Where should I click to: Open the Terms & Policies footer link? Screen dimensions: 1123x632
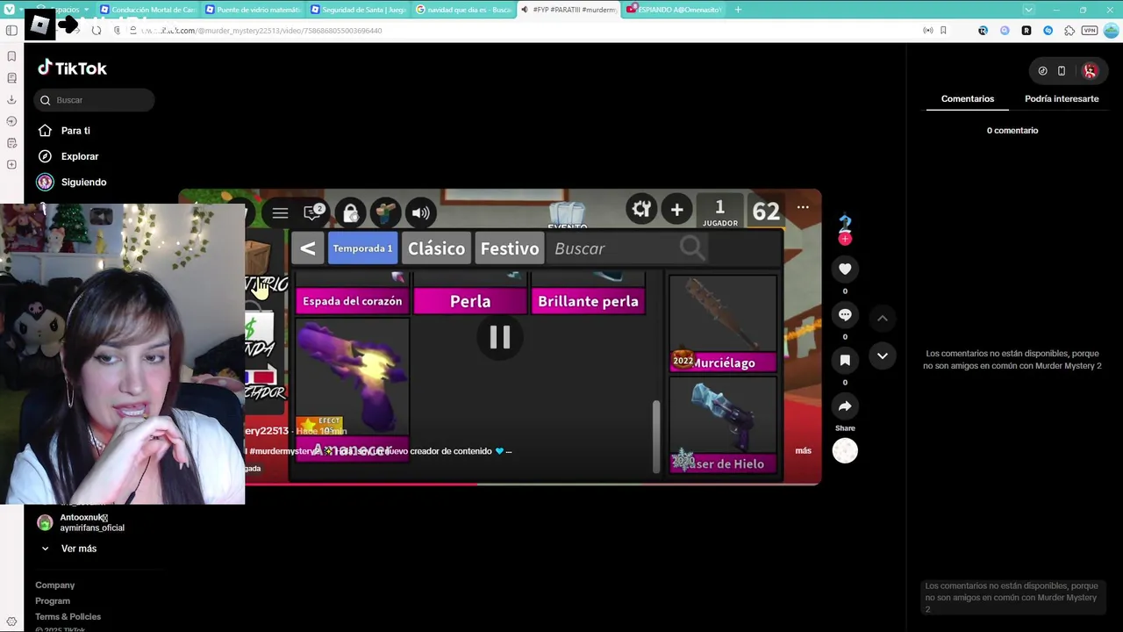point(68,617)
